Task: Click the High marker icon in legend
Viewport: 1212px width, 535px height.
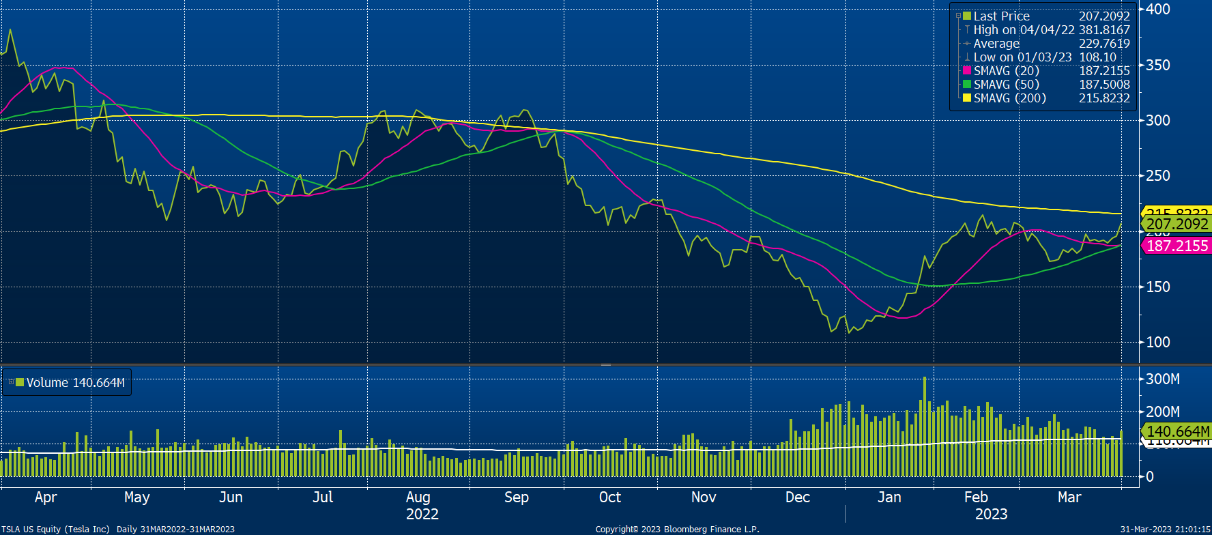Action: click(x=967, y=29)
